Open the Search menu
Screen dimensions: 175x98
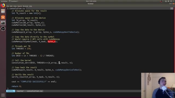(x=19, y=6)
